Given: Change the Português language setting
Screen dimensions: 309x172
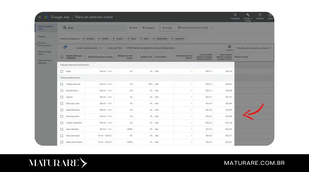Looking at the screenshot, I should (x=149, y=28).
